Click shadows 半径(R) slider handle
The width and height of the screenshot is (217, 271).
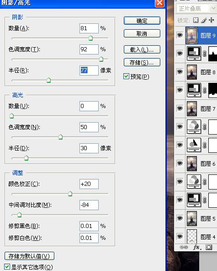[x=48, y=80]
